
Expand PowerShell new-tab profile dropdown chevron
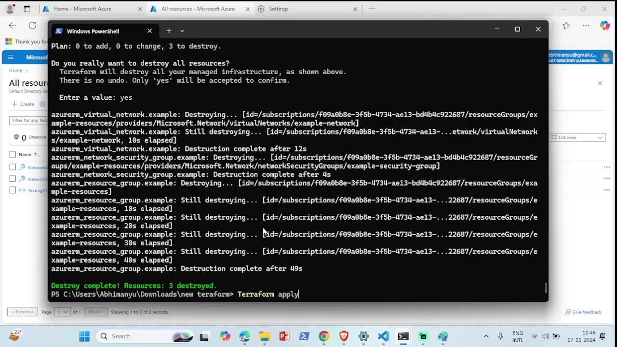click(182, 31)
